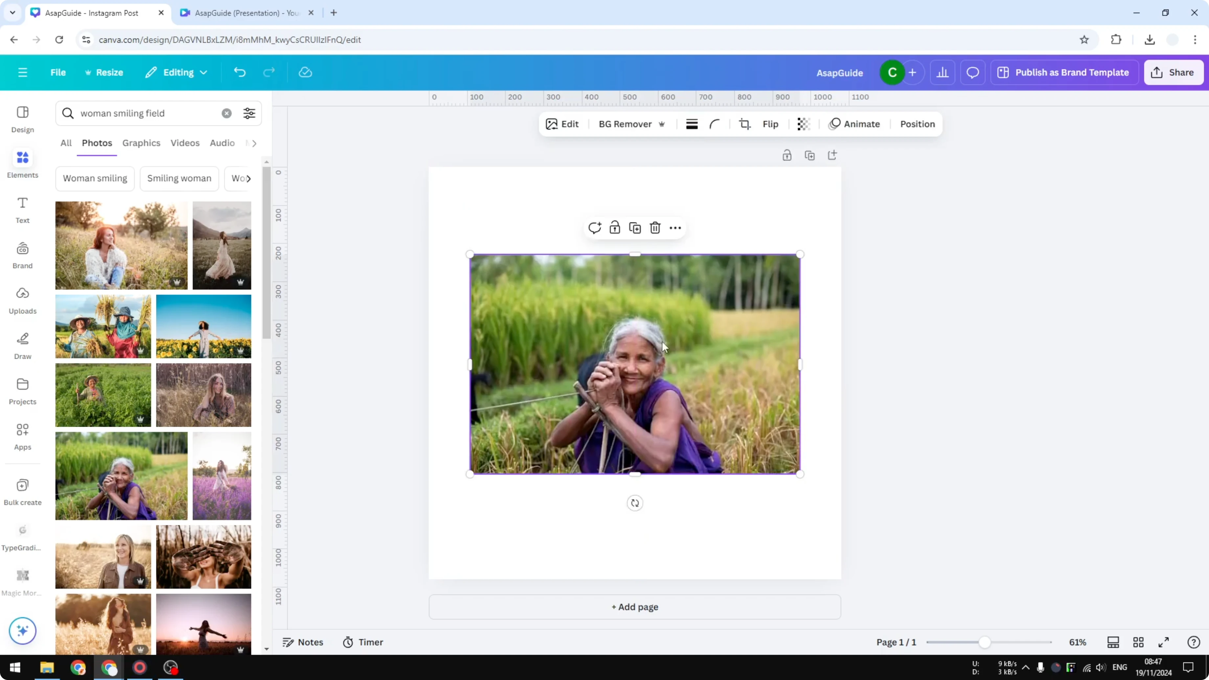Toggle the page lock icon above canvas

(787, 155)
